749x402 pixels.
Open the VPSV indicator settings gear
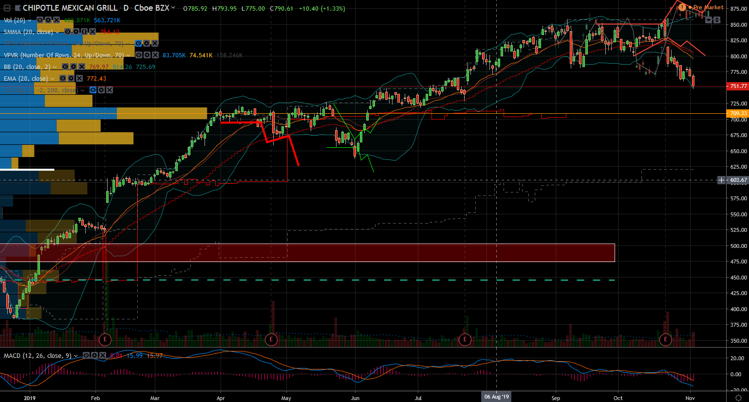147,43
